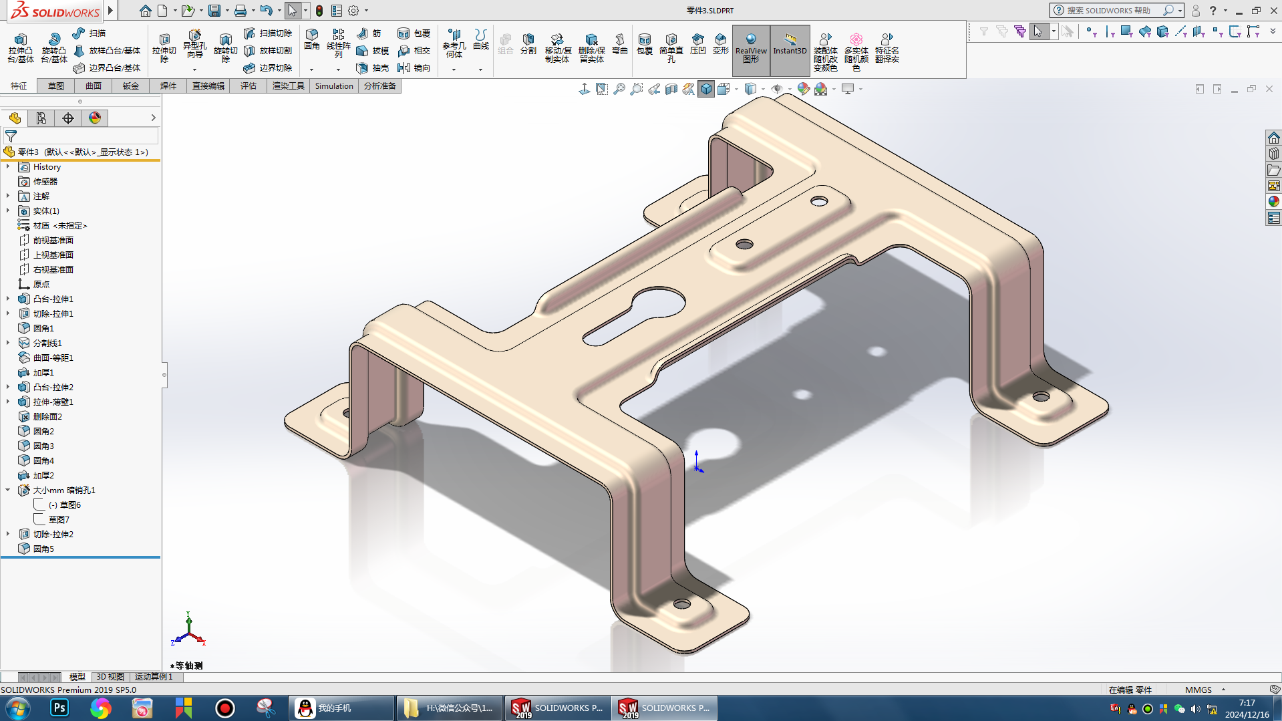Switch to the 钣金 sheet metal tab

pos(131,86)
